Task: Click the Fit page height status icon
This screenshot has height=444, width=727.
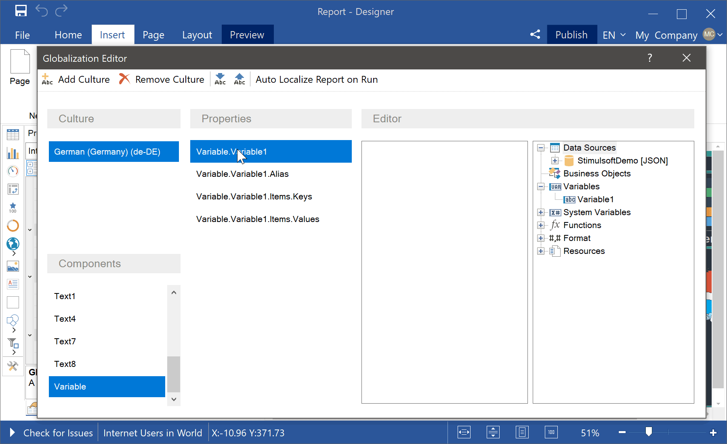Action: pos(493,433)
